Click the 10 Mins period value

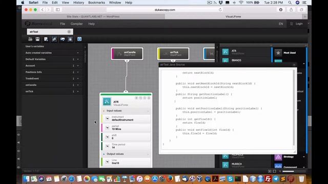tap(116, 129)
